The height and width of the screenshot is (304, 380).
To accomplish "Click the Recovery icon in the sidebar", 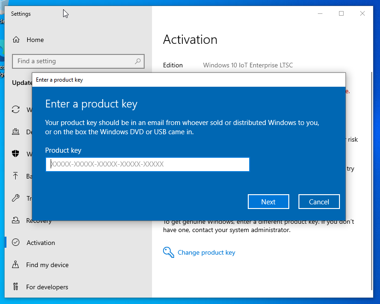I will point(16,221).
